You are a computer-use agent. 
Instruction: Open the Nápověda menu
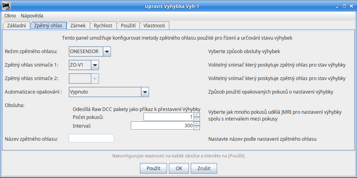[31, 16]
